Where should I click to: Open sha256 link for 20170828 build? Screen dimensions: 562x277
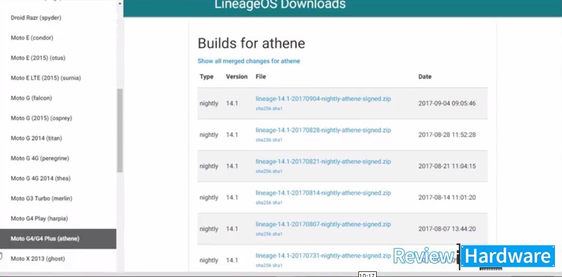click(x=263, y=140)
